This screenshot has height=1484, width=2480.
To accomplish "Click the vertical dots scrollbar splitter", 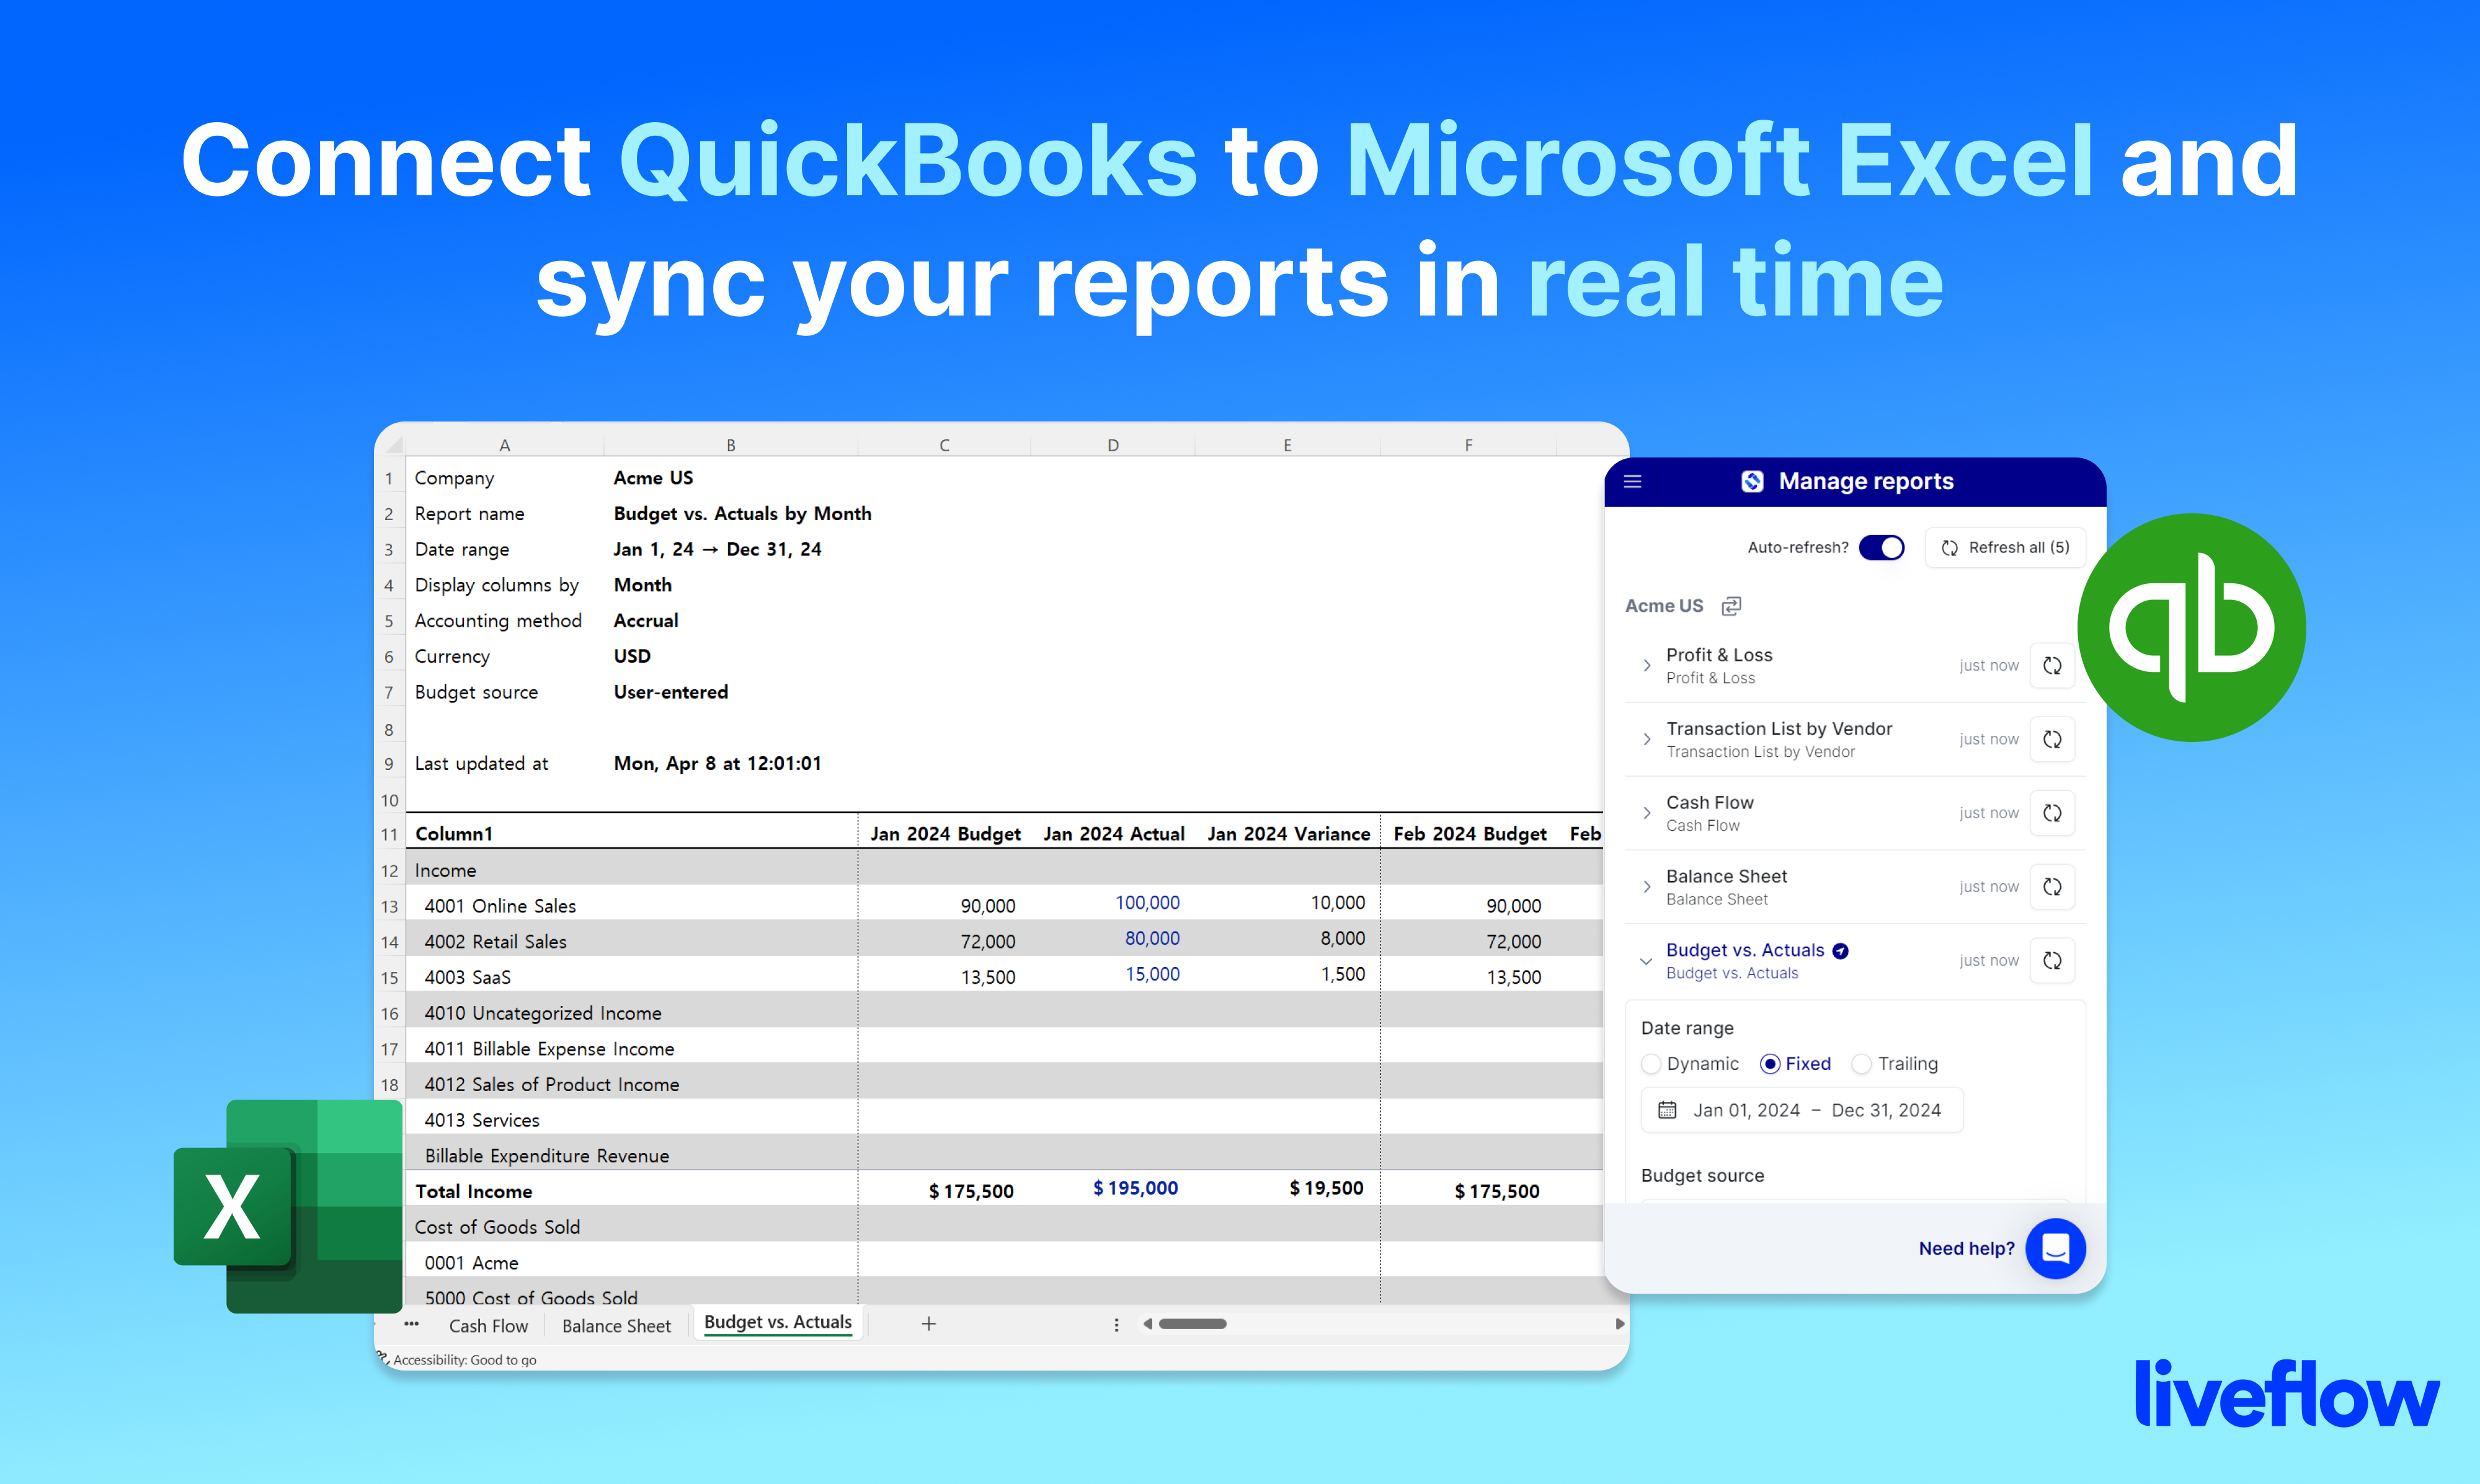I will [x=1116, y=1325].
